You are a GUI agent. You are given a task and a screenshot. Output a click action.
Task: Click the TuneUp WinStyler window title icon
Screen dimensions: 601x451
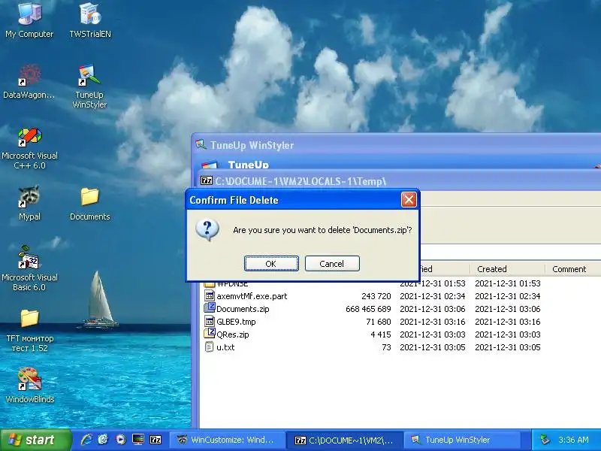tap(201, 144)
